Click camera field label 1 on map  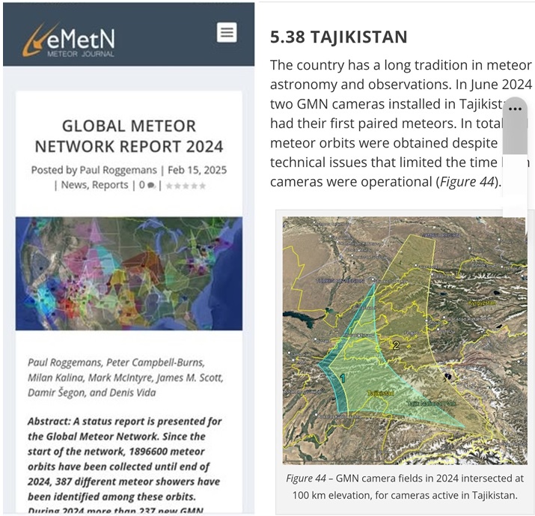(343, 378)
